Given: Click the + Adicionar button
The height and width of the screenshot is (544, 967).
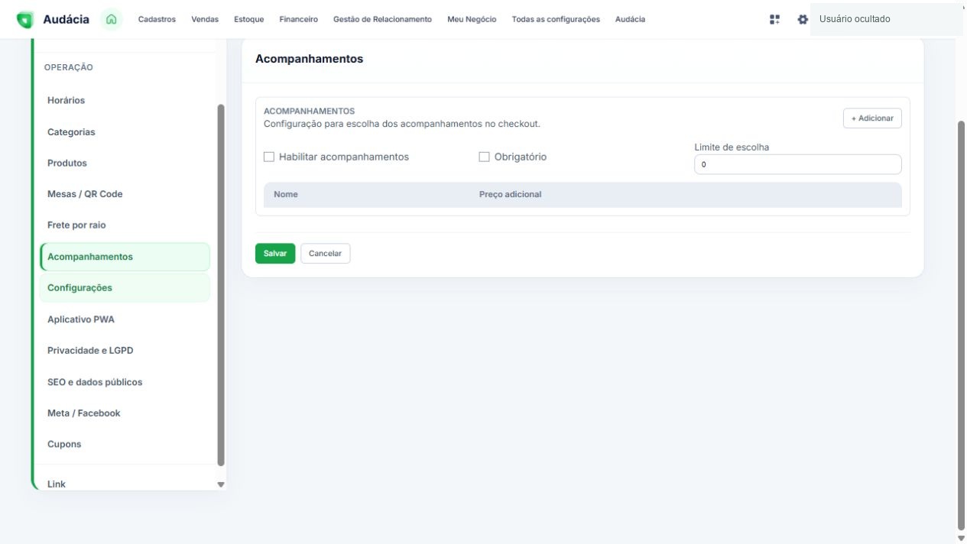Looking at the screenshot, I should click(872, 118).
